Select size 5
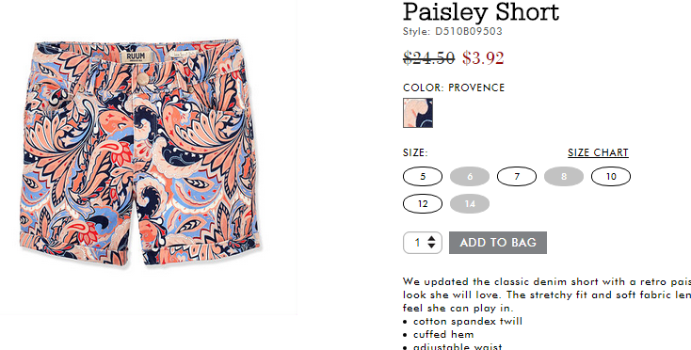This screenshot has width=691, height=350. tap(422, 177)
